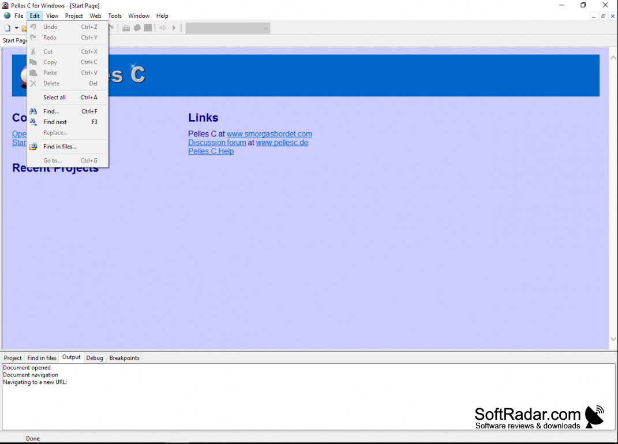
Task: Open the disabled toolbar combo box
Action: tap(228, 28)
